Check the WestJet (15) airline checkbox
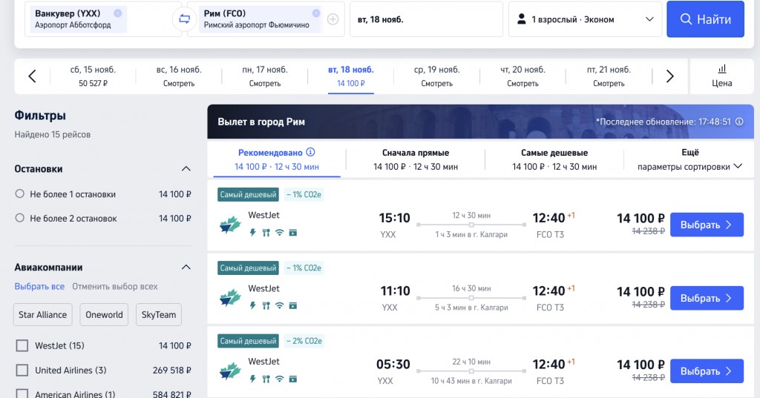Viewport: 760px width, 398px height. tap(22, 345)
